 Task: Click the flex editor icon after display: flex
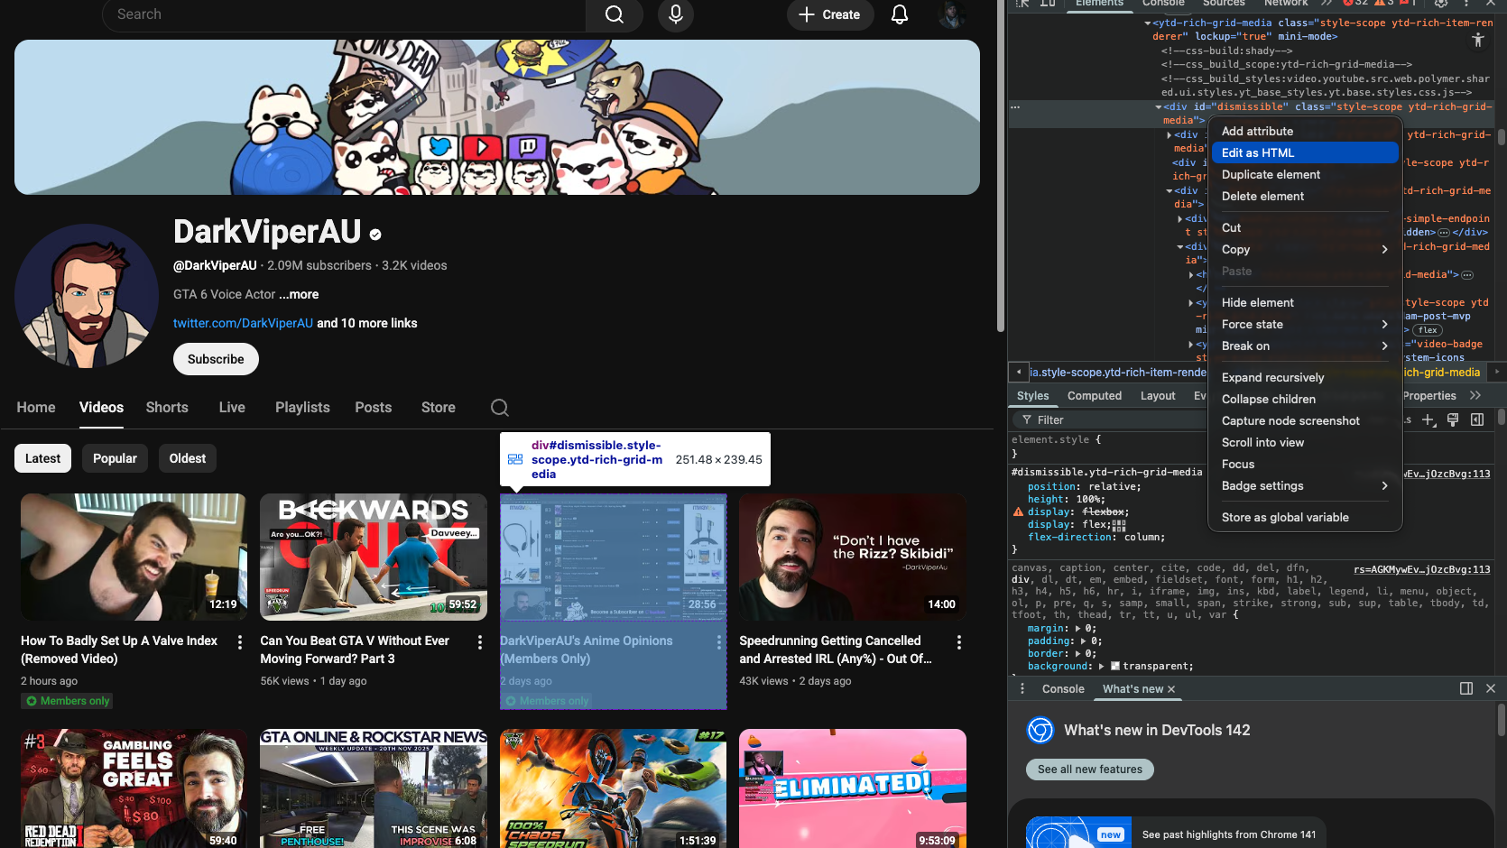click(1119, 525)
